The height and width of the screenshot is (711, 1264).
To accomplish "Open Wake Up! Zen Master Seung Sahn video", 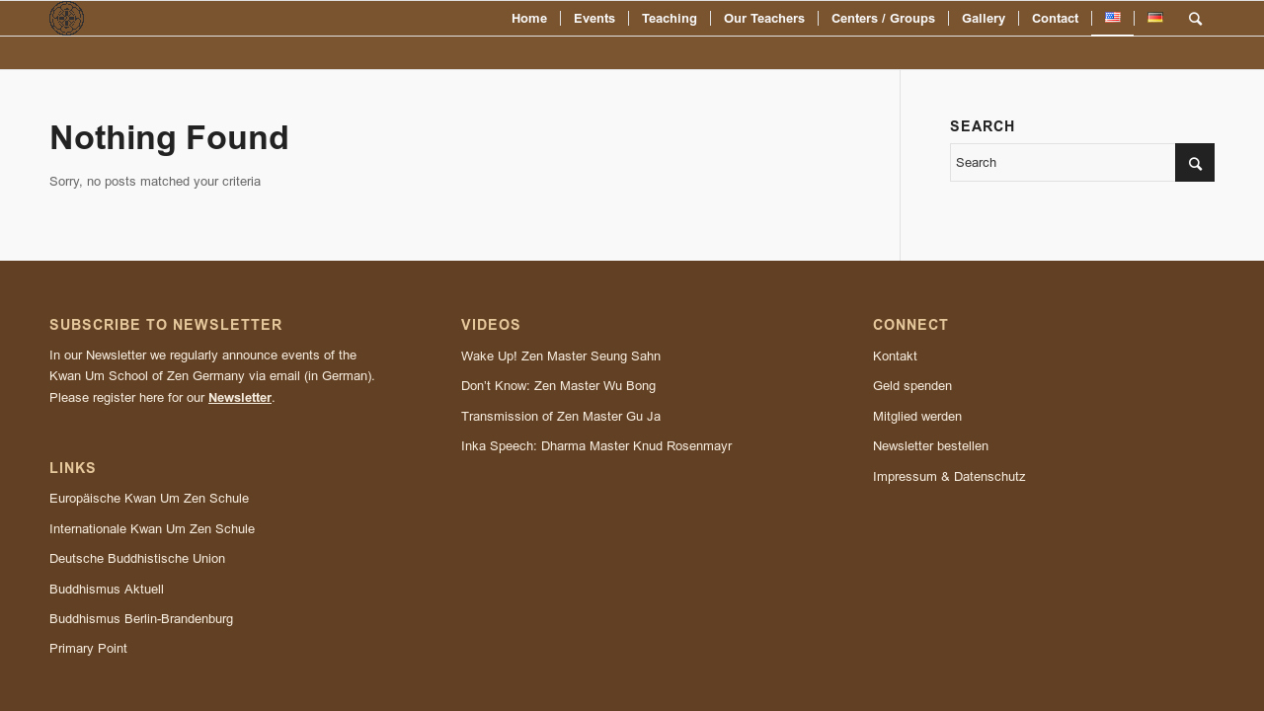I will click(x=560, y=356).
